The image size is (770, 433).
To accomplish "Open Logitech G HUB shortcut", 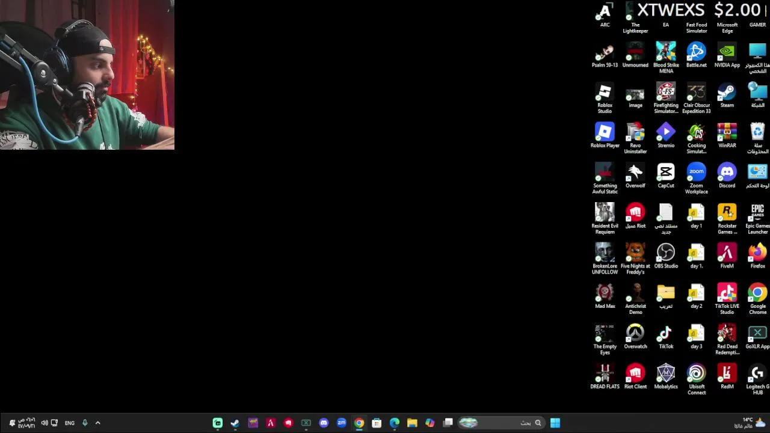I will point(758,380).
